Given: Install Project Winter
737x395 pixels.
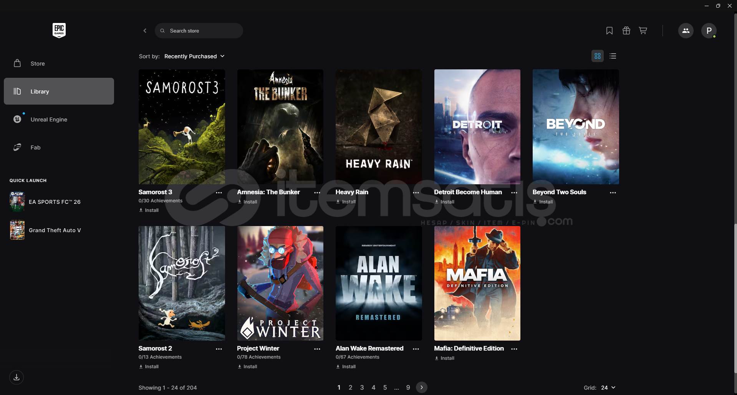Looking at the screenshot, I should click(247, 367).
